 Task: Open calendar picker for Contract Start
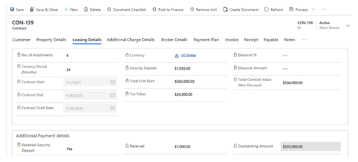113,82
